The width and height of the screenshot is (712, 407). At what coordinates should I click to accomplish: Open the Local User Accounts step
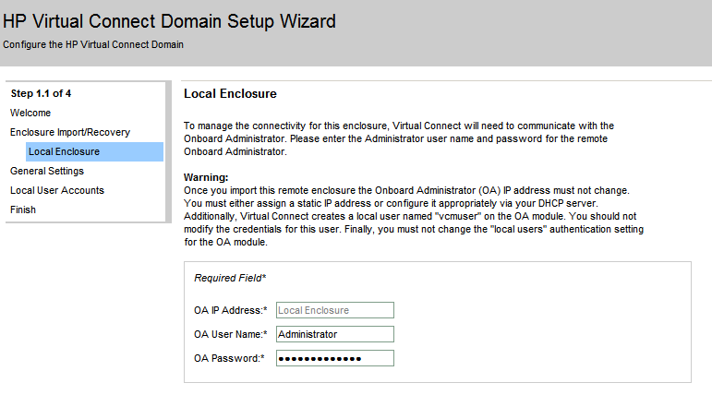tap(57, 190)
